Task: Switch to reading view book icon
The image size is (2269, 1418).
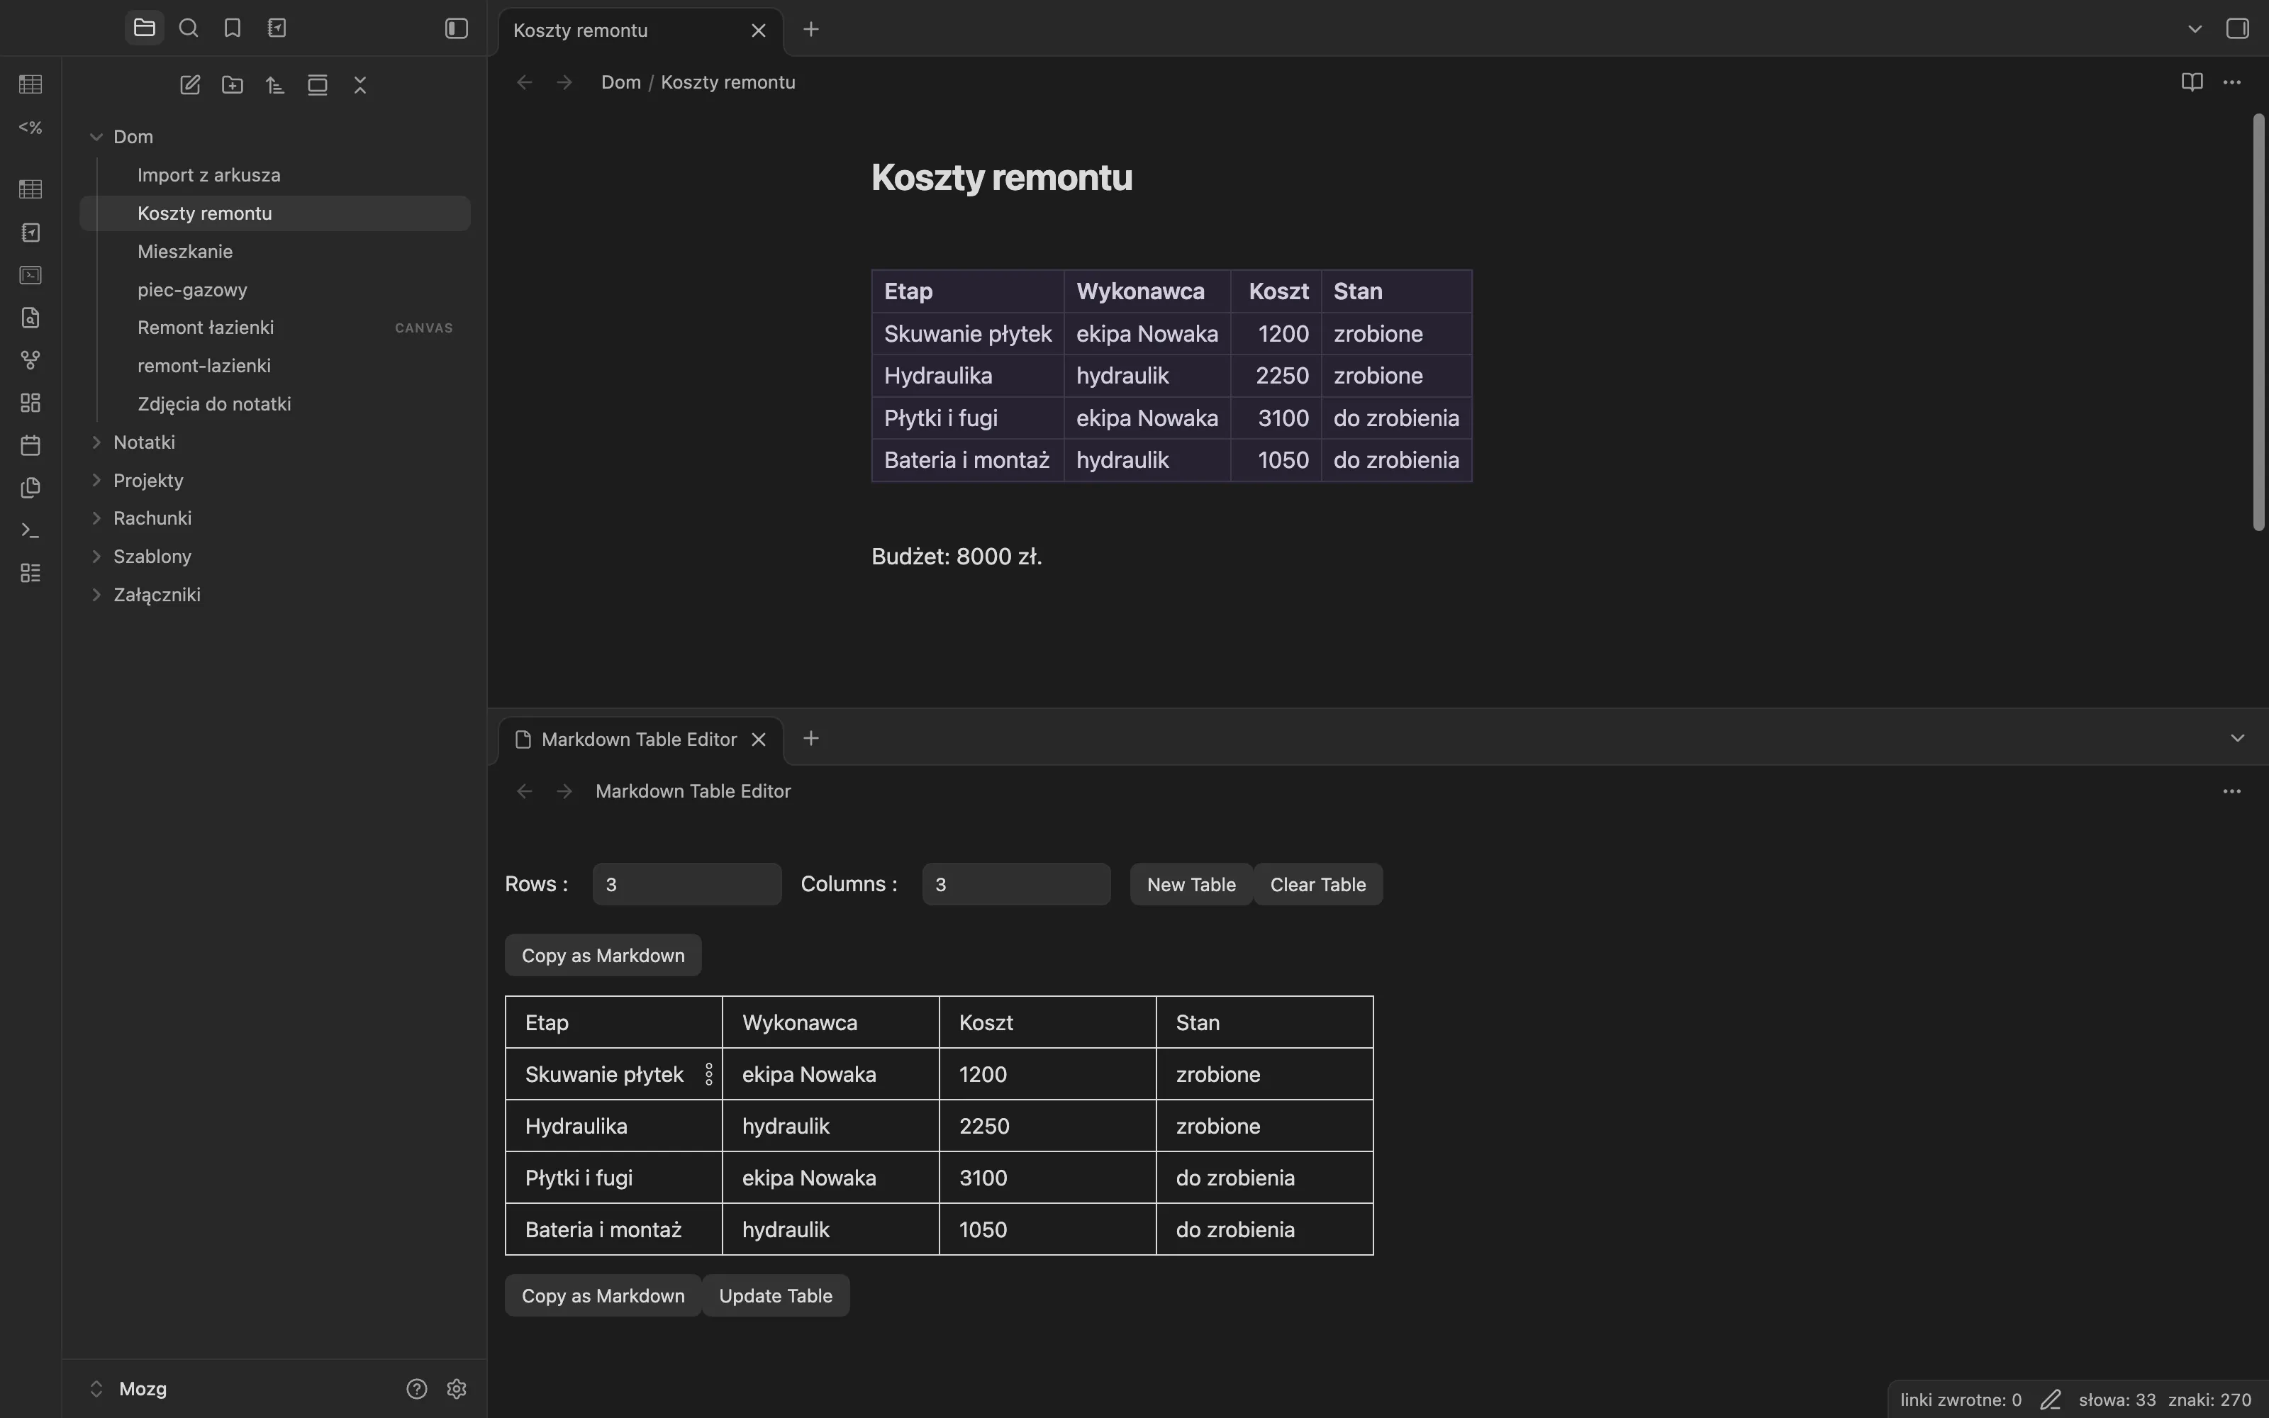Action: 2192,82
